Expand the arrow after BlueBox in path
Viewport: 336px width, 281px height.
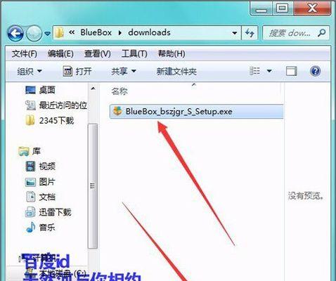120,33
